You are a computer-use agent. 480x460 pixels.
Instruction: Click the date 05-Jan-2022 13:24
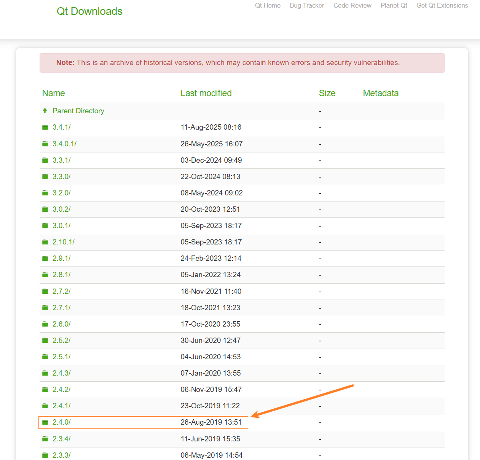point(210,274)
